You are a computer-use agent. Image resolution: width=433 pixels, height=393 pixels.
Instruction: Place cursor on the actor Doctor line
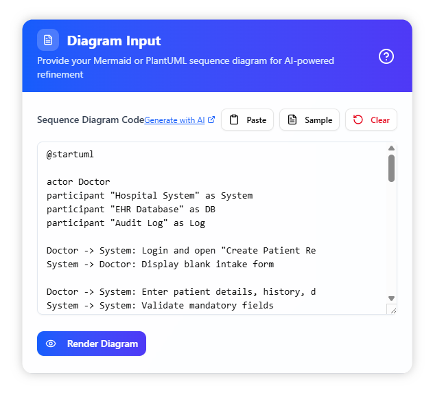[x=78, y=182]
